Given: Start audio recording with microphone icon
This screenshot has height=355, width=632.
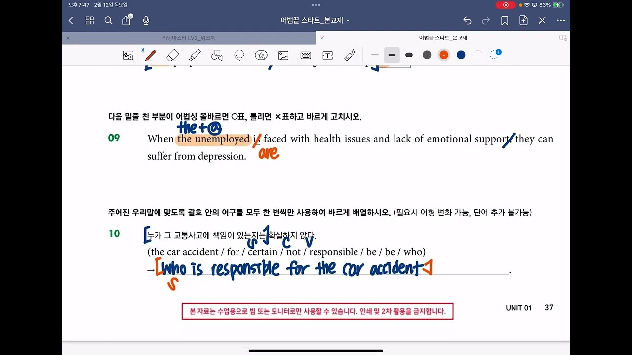Looking at the screenshot, I should click(146, 20).
